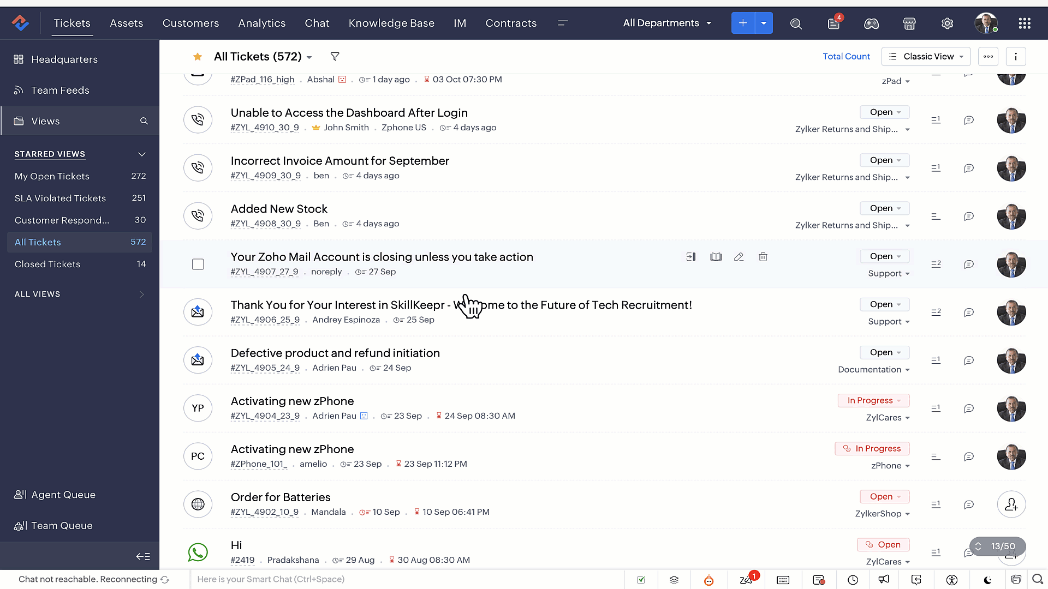Open the global search magnifier icon
The image size is (1048, 589).
796,23
